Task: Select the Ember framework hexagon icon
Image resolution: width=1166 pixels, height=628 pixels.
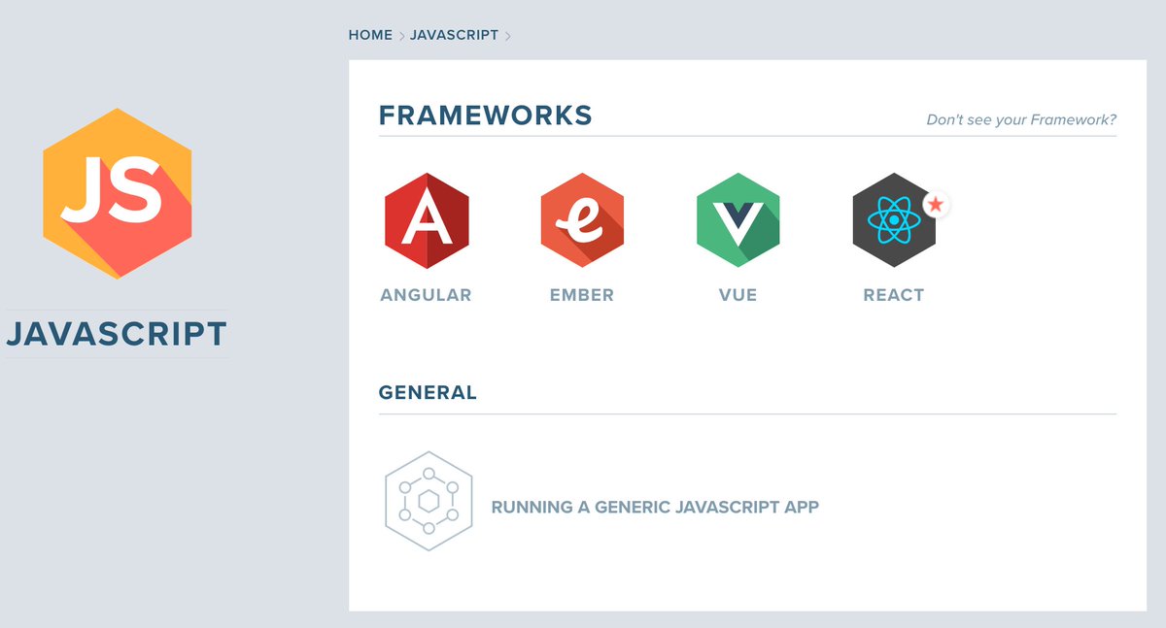Action: pos(582,220)
